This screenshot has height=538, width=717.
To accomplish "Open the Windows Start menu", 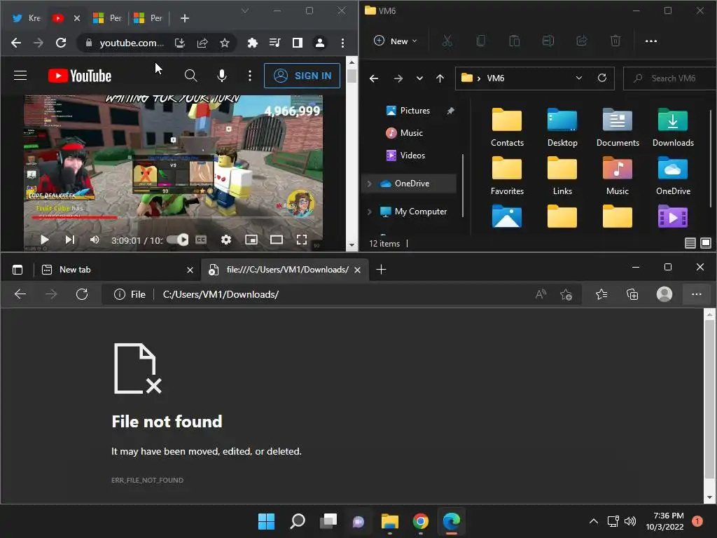I will [266, 521].
